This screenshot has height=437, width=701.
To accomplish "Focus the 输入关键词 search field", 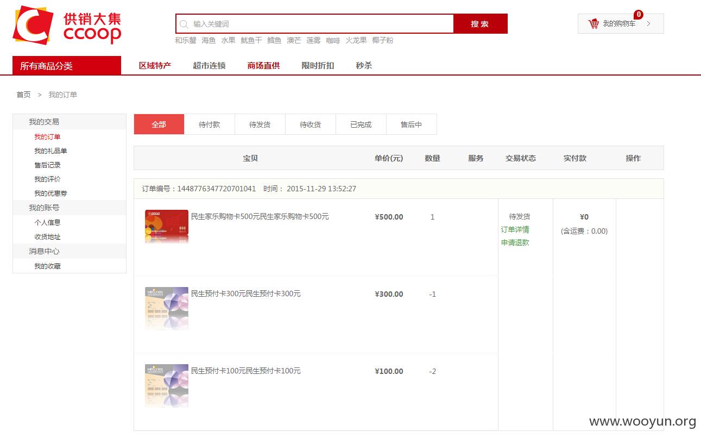I will tap(314, 24).
